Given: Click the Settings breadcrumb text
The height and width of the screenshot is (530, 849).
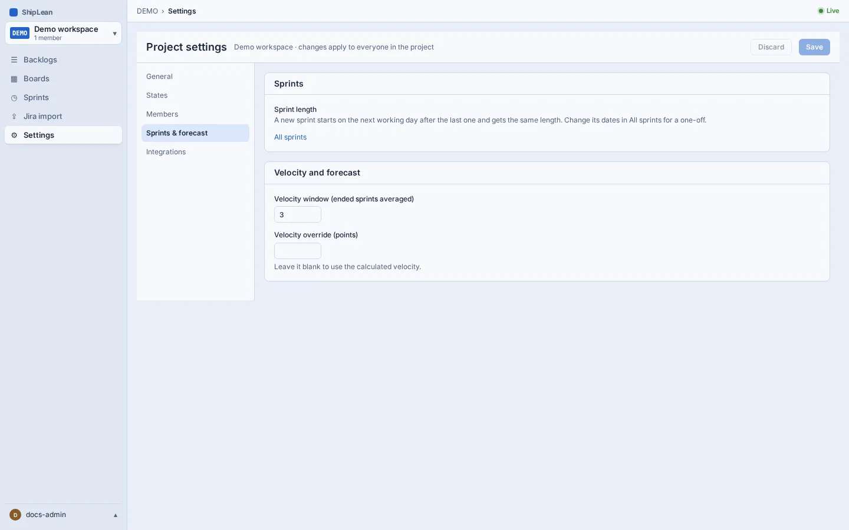Looking at the screenshot, I should [182, 11].
